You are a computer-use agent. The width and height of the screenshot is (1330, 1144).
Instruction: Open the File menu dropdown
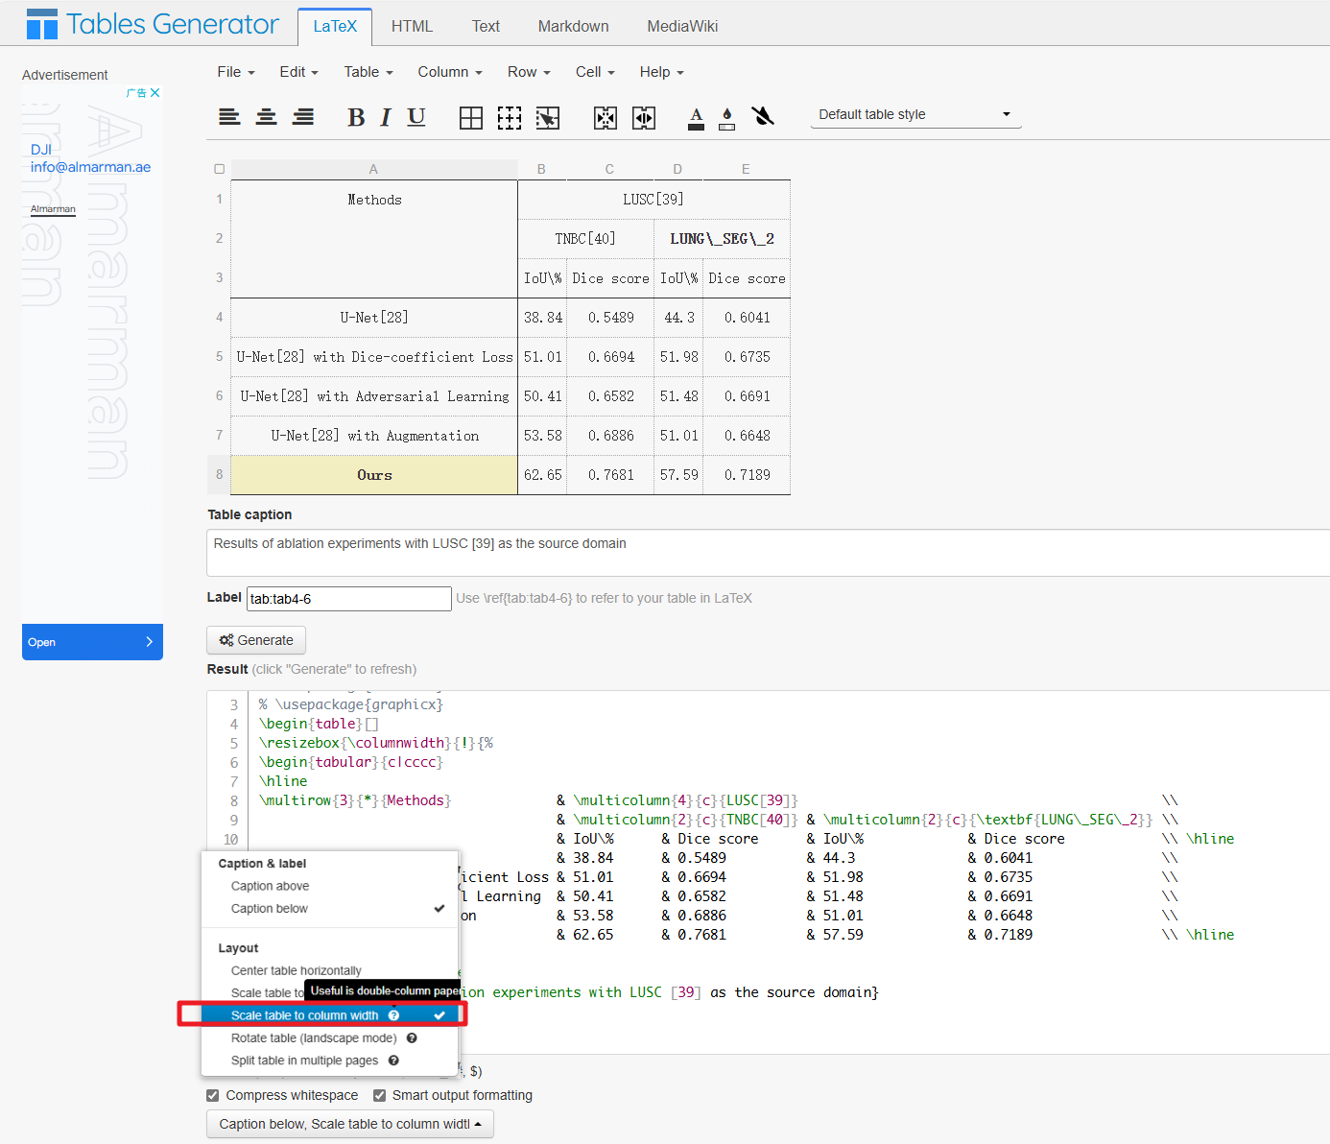point(236,72)
